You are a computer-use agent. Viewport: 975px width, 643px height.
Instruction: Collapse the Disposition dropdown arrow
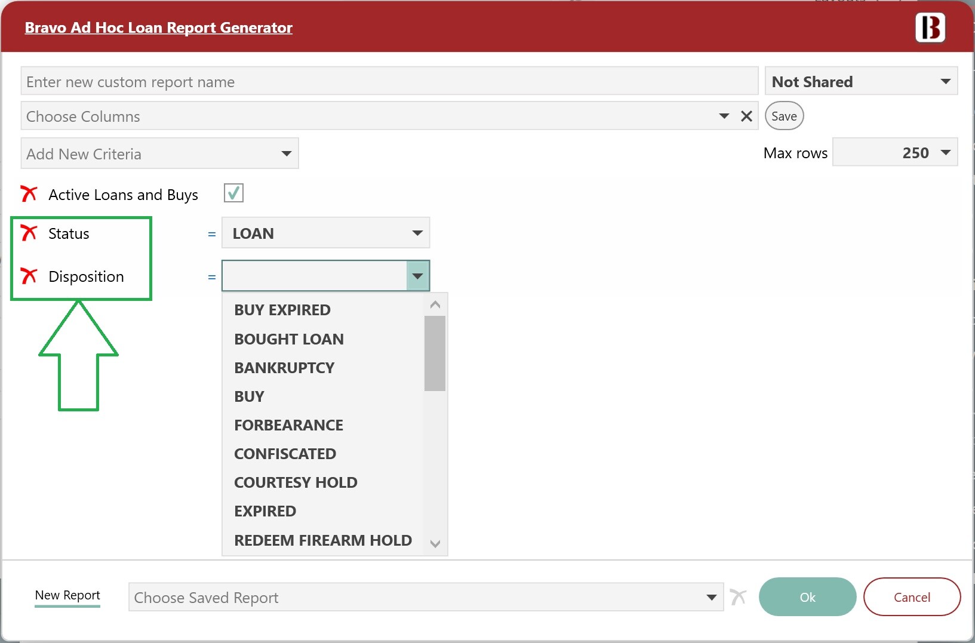417,276
